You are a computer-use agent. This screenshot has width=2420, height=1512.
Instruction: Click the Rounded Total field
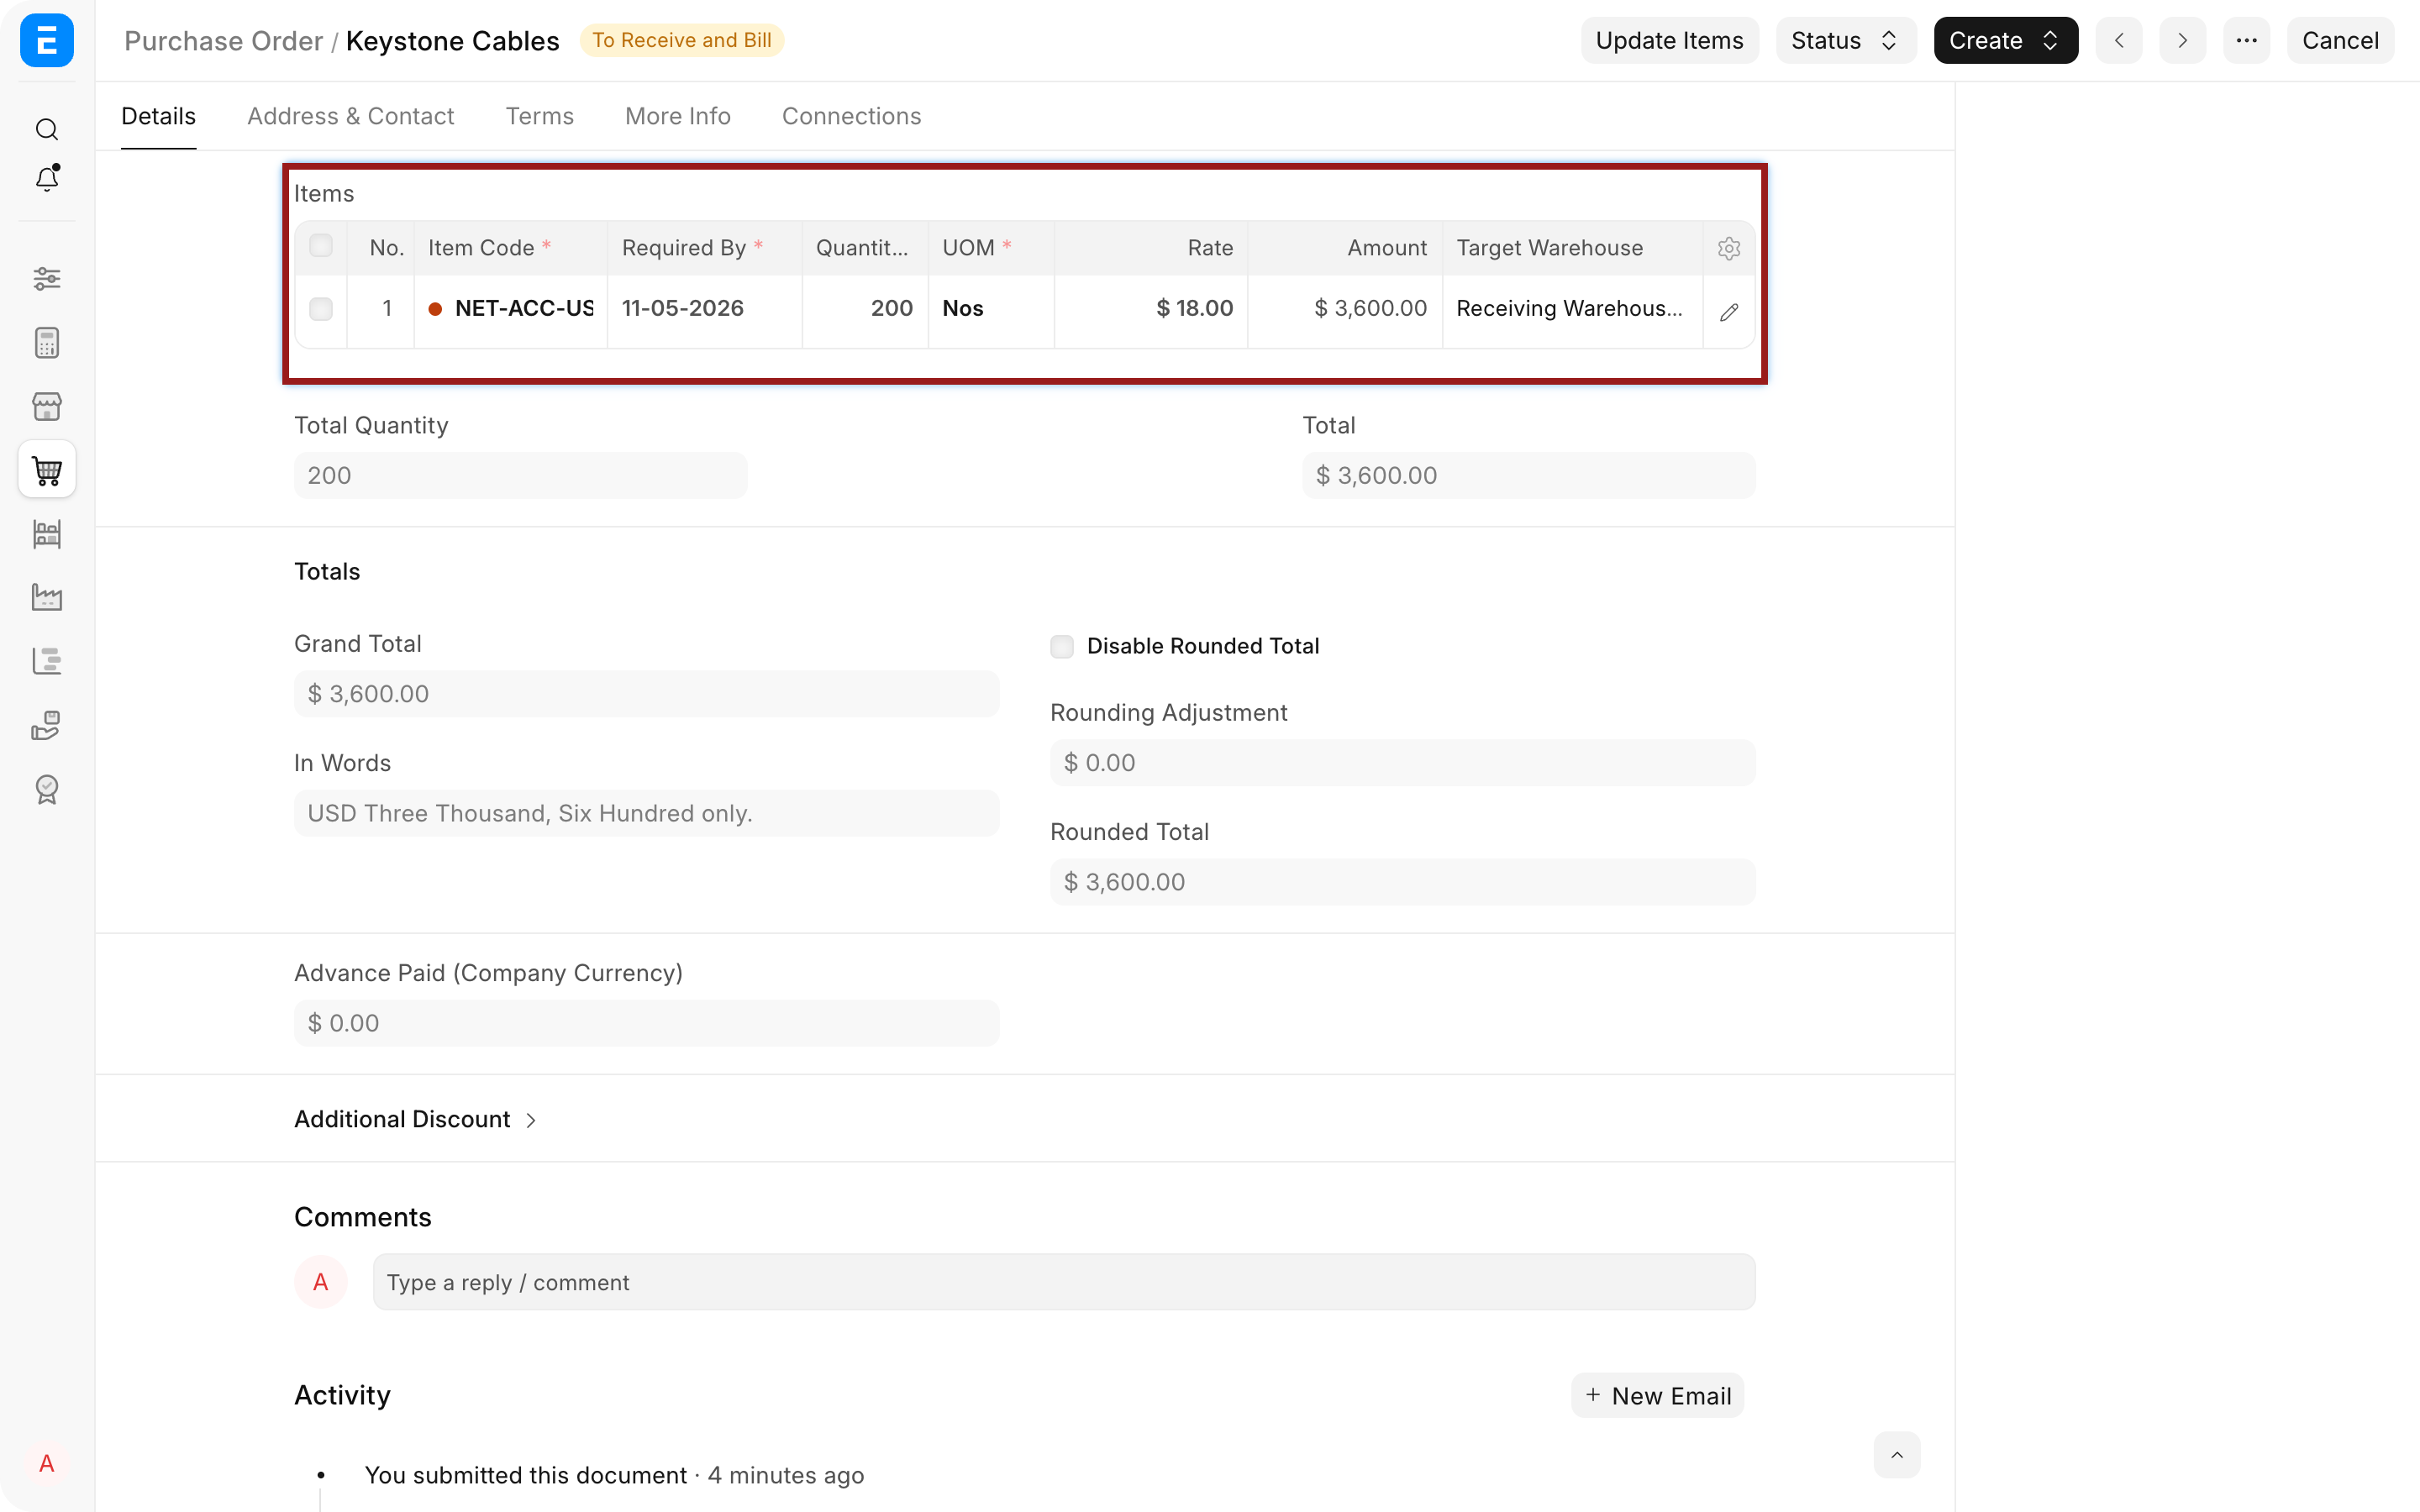1402,882
